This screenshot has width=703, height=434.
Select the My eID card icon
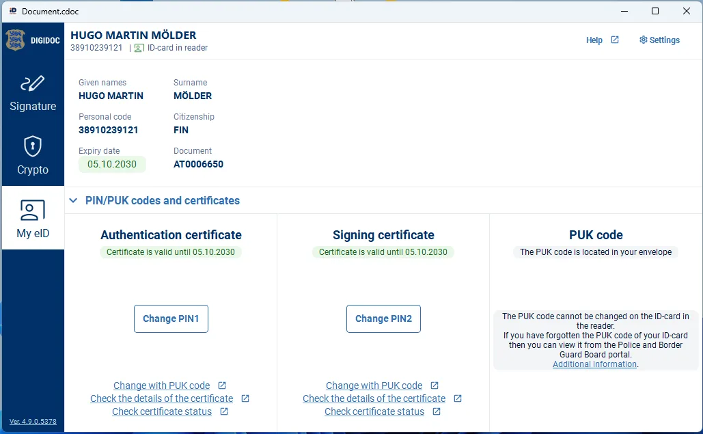point(33,210)
